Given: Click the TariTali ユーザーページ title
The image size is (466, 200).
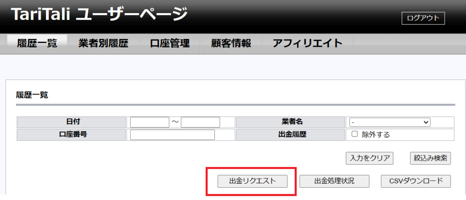Looking at the screenshot, I should pyautogui.click(x=100, y=14).
